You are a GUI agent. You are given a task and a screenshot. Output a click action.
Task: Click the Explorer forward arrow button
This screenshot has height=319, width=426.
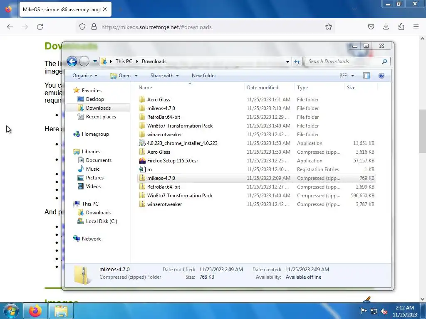point(84,61)
